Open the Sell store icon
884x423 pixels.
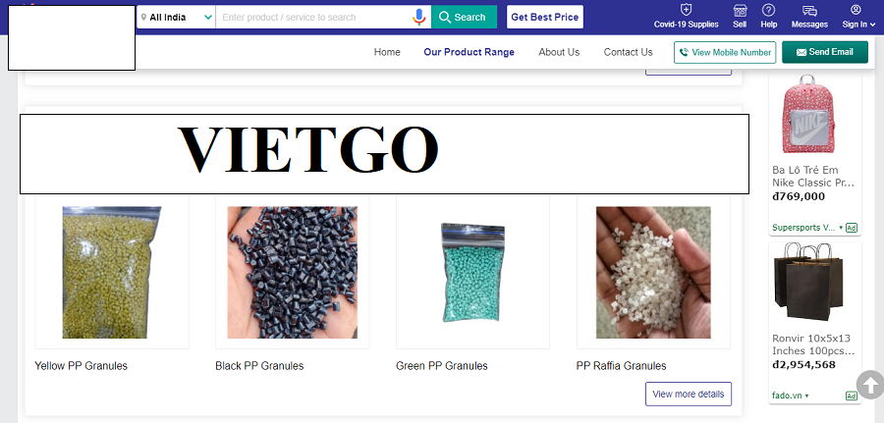[740, 10]
